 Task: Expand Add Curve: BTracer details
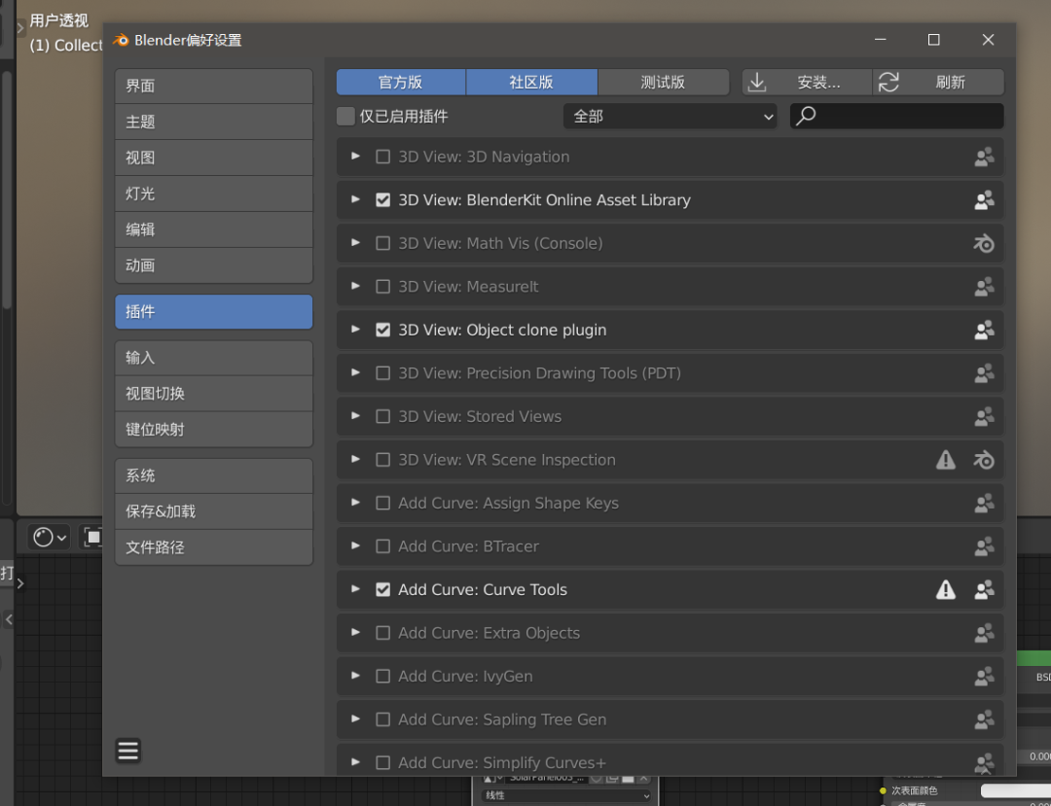pyautogui.click(x=355, y=545)
